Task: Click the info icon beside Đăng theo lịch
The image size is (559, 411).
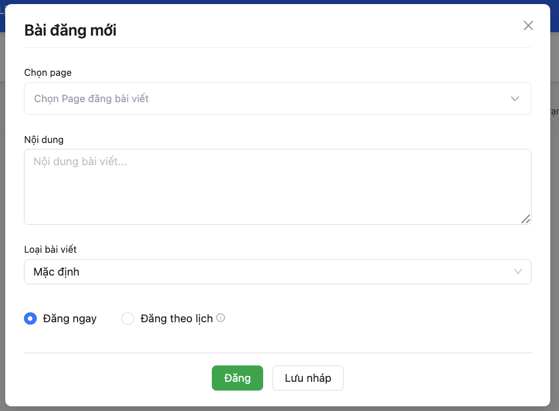Action: coord(221,318)
